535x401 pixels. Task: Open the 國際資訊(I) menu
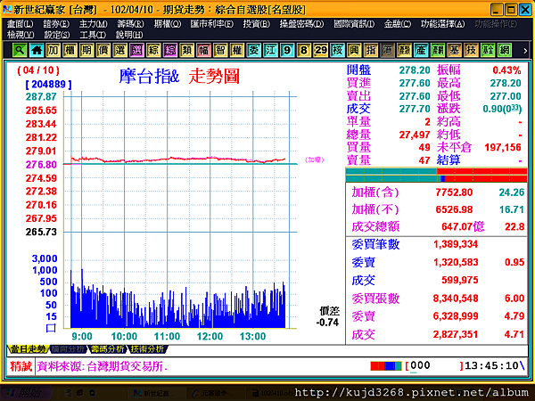point(354,24)
